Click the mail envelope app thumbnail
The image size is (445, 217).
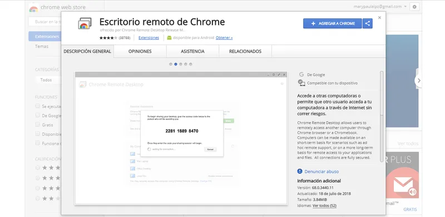pyautogui.click(x=402, y=175)
